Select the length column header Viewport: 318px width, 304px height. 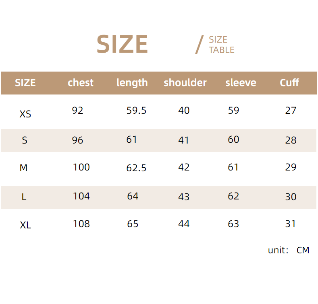tap(132, 83)
